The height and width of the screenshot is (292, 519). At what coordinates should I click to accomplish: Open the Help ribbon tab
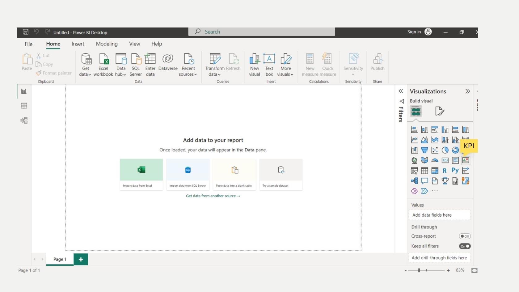point(157,44)
